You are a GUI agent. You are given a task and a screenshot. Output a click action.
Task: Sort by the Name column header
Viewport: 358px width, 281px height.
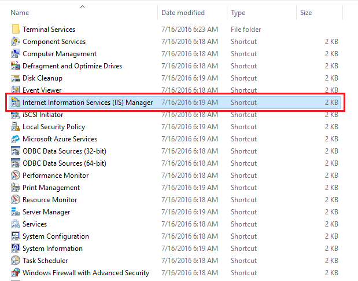(x=20, y=13)
